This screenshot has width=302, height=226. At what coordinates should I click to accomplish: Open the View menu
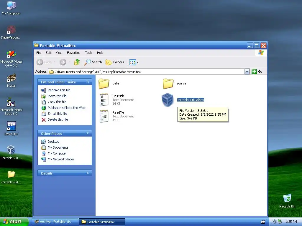click(x=59, y=53)
